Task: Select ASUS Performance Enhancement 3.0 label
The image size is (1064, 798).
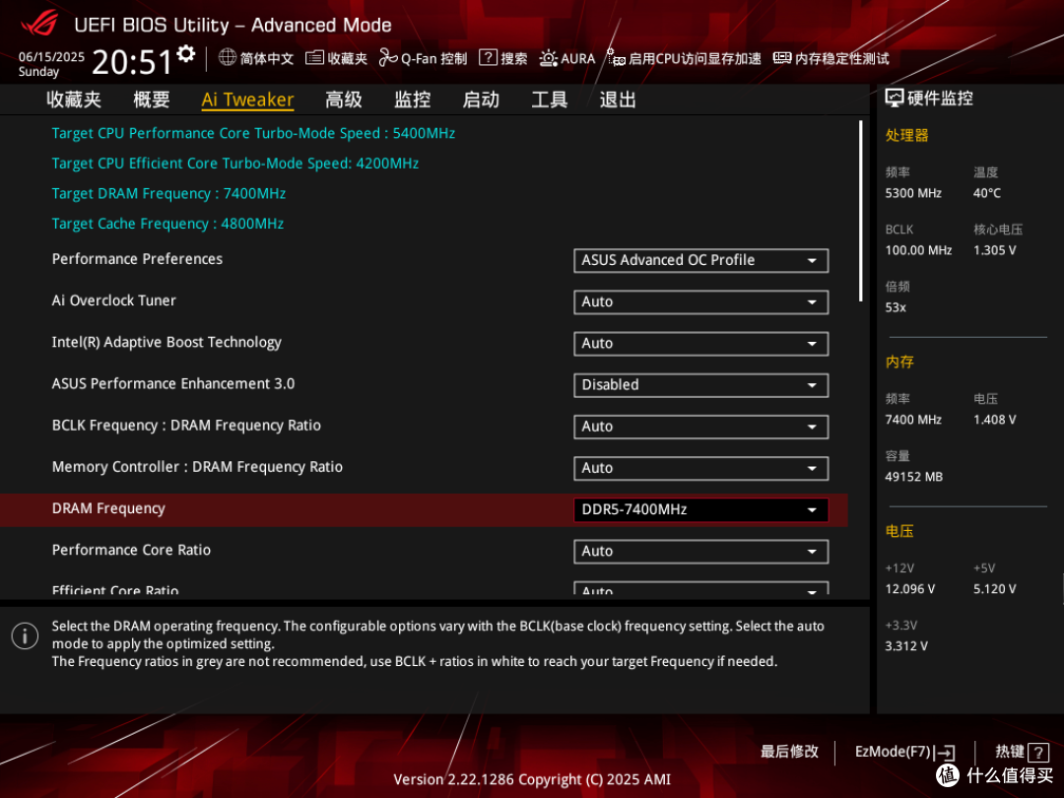Action: tap(173, 383)
